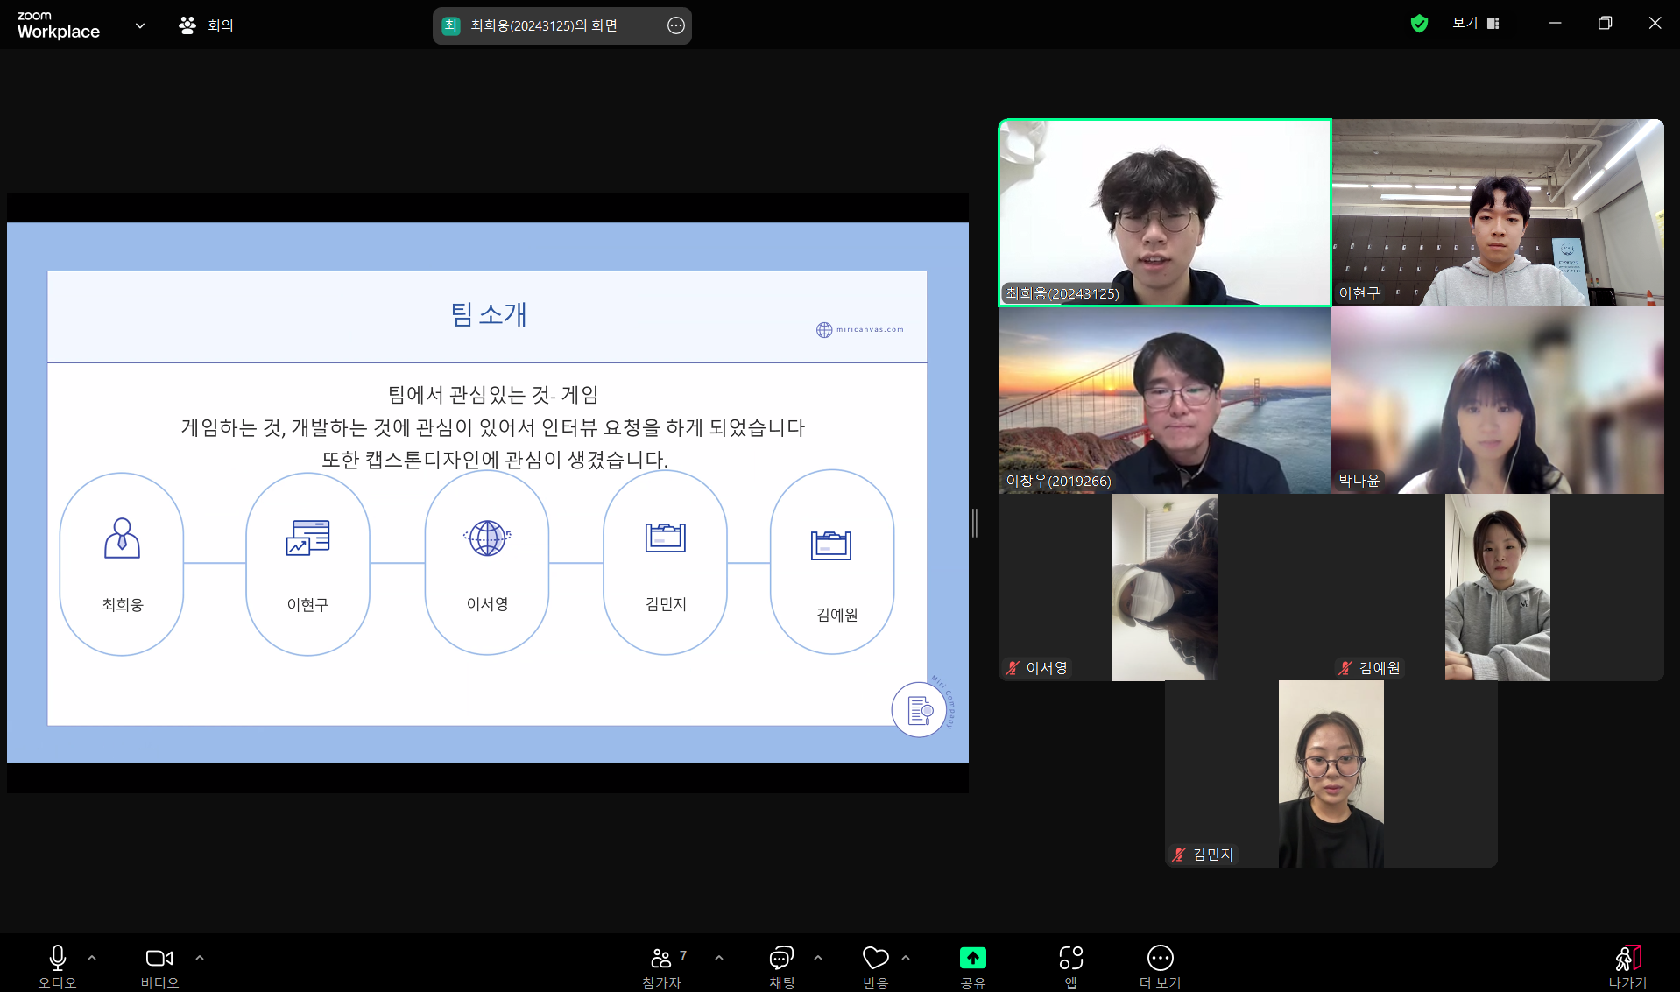Open the 보기 view layout menu
This screenshot has width=1680, height=992.
point(1476,24)
